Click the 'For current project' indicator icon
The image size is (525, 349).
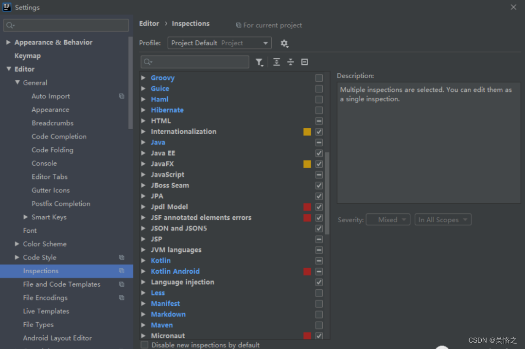pyautogui.click(x=239, y=25)
